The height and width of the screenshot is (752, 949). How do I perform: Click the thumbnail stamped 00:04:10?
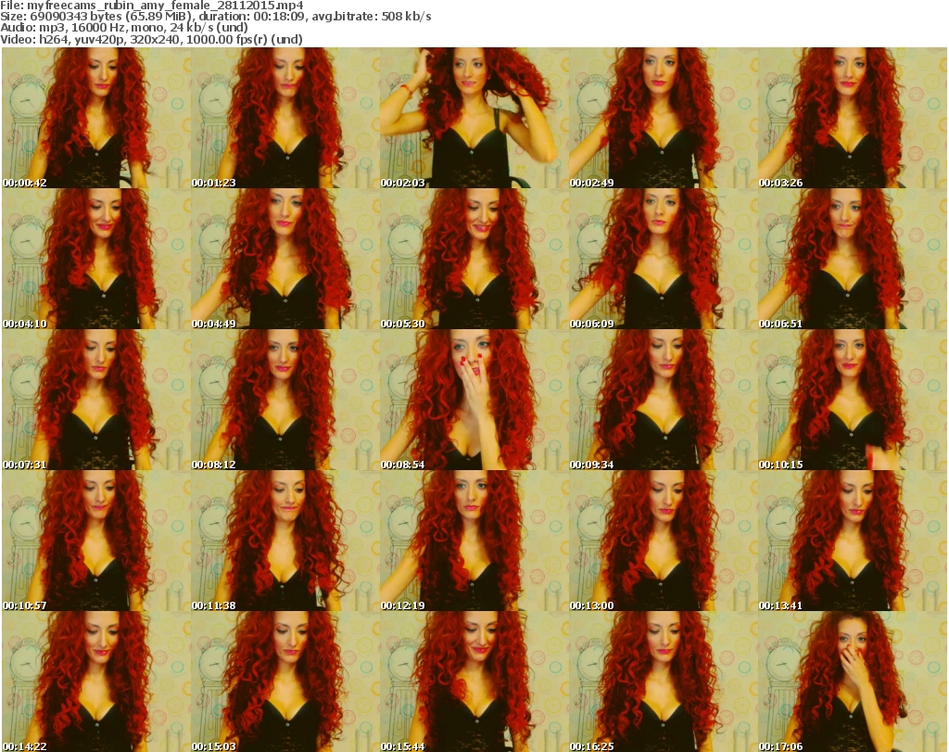pos(96,259)
